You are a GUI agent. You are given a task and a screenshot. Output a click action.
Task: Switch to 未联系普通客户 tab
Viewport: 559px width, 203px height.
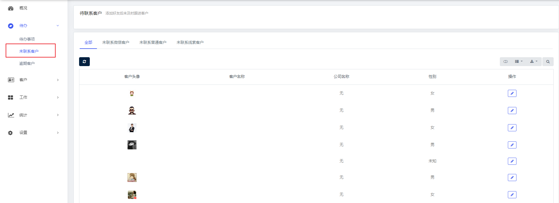[x=153, y=42]
